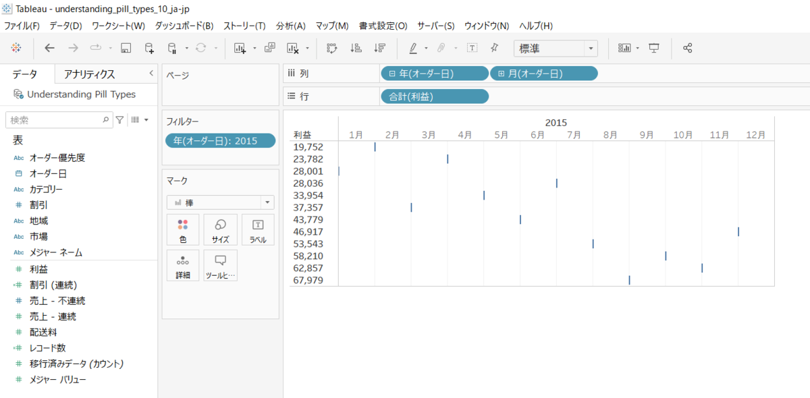810x398 pixels.
Task: Click the Duplicate Sheet icon
Action: (x=270, y=48)
